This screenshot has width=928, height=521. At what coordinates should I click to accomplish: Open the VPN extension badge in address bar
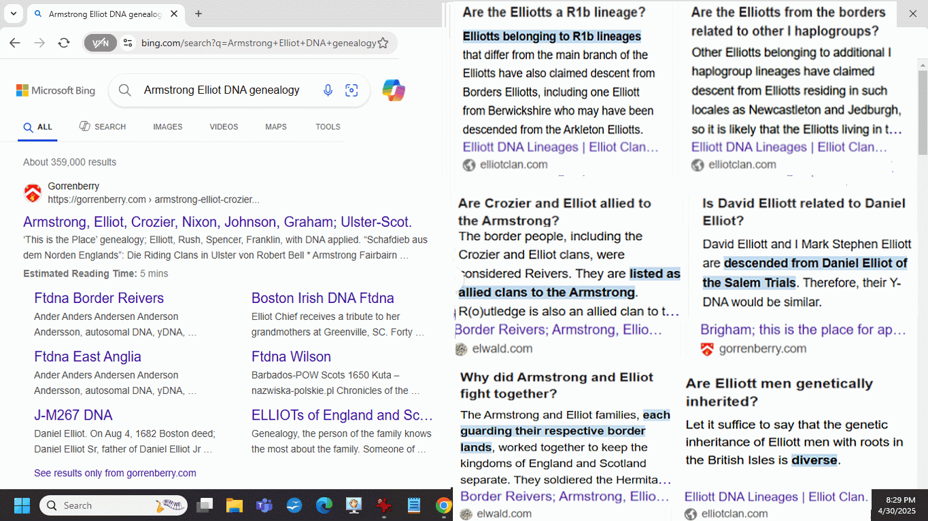[101, 43]
